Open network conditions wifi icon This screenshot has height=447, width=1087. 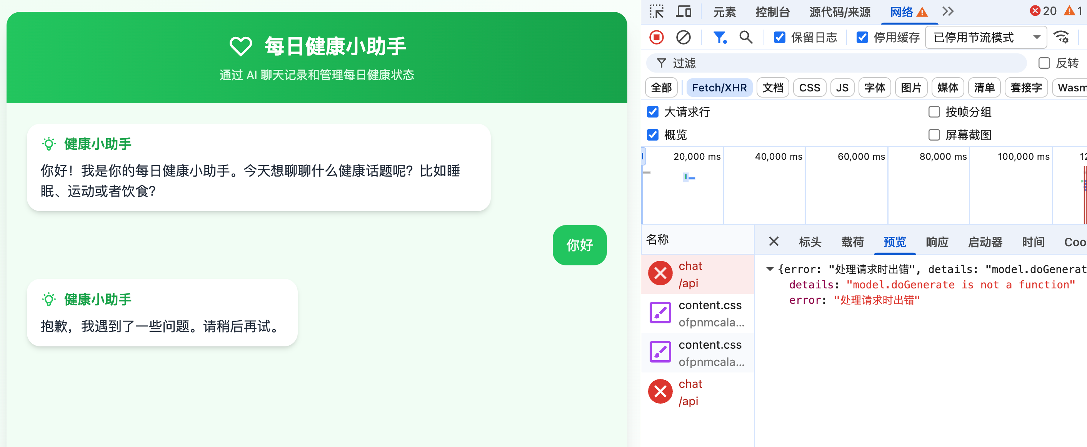(1061, 37)
